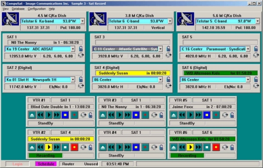
Task: Expand the Telstar 5 C-band satellite dropdown
Action: (x=257, y=21)
